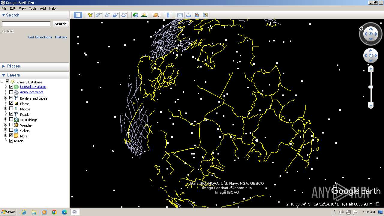Screen dimensions: 384x216
Task: Open the Ruler tool
Action: (168, 15)
